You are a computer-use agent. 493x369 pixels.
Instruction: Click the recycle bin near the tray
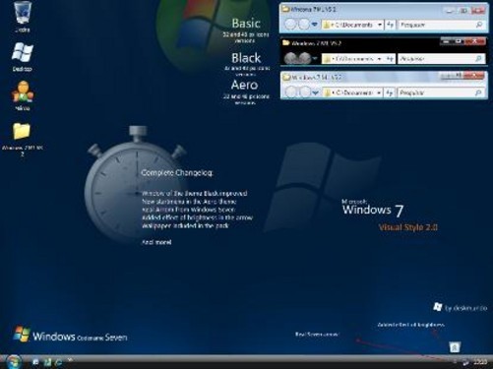coord(455,346)
